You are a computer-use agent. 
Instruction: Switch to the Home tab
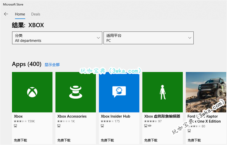pyautogui.click(x=20, y=14)
